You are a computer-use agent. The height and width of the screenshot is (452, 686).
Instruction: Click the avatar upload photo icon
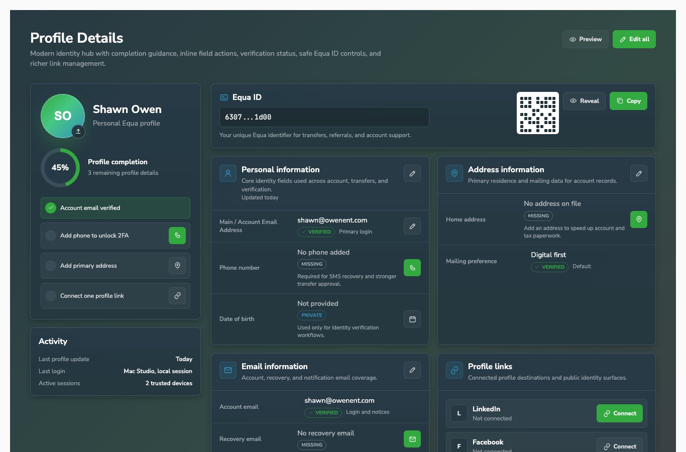pyautogui.click(x=78, y=132)
